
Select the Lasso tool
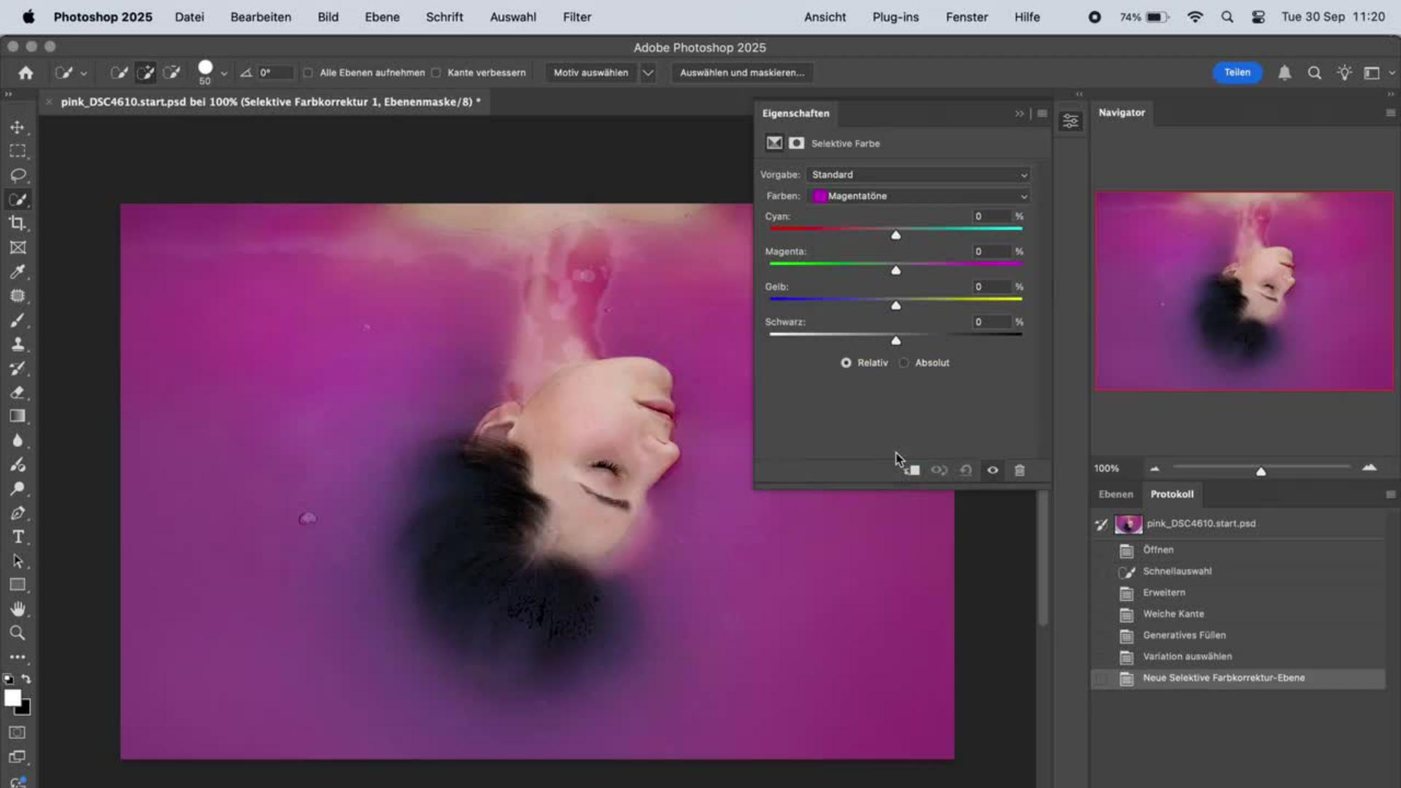[x=18, y=175]
